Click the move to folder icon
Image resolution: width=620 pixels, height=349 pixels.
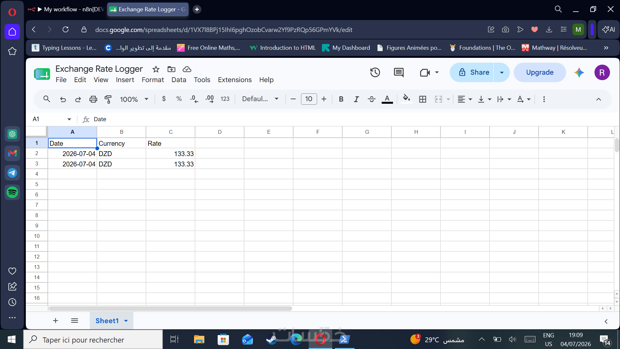click(x=171, y=69)
